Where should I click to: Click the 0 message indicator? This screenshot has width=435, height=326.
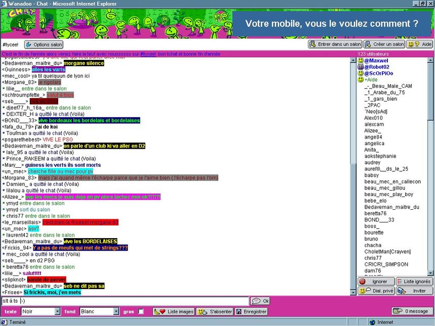click(412, 311)
